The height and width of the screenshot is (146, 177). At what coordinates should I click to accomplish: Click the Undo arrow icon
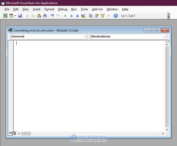coord(52,16)
